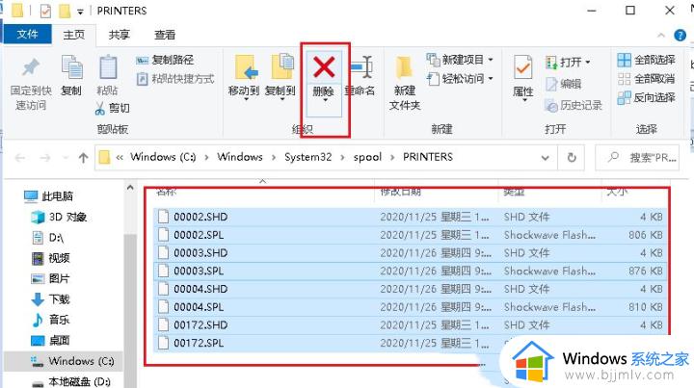Select file 00002.SPL
Image resolution: width=694 pixels, height=388 pixels.
tap(410, 235)
